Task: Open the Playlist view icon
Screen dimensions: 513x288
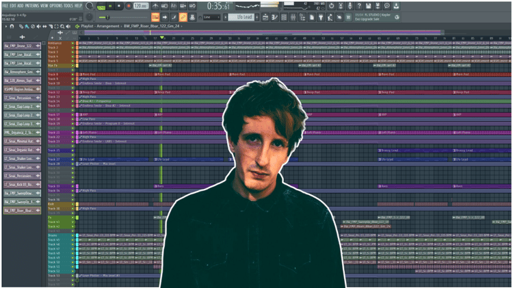Action: tap(265, 17)
